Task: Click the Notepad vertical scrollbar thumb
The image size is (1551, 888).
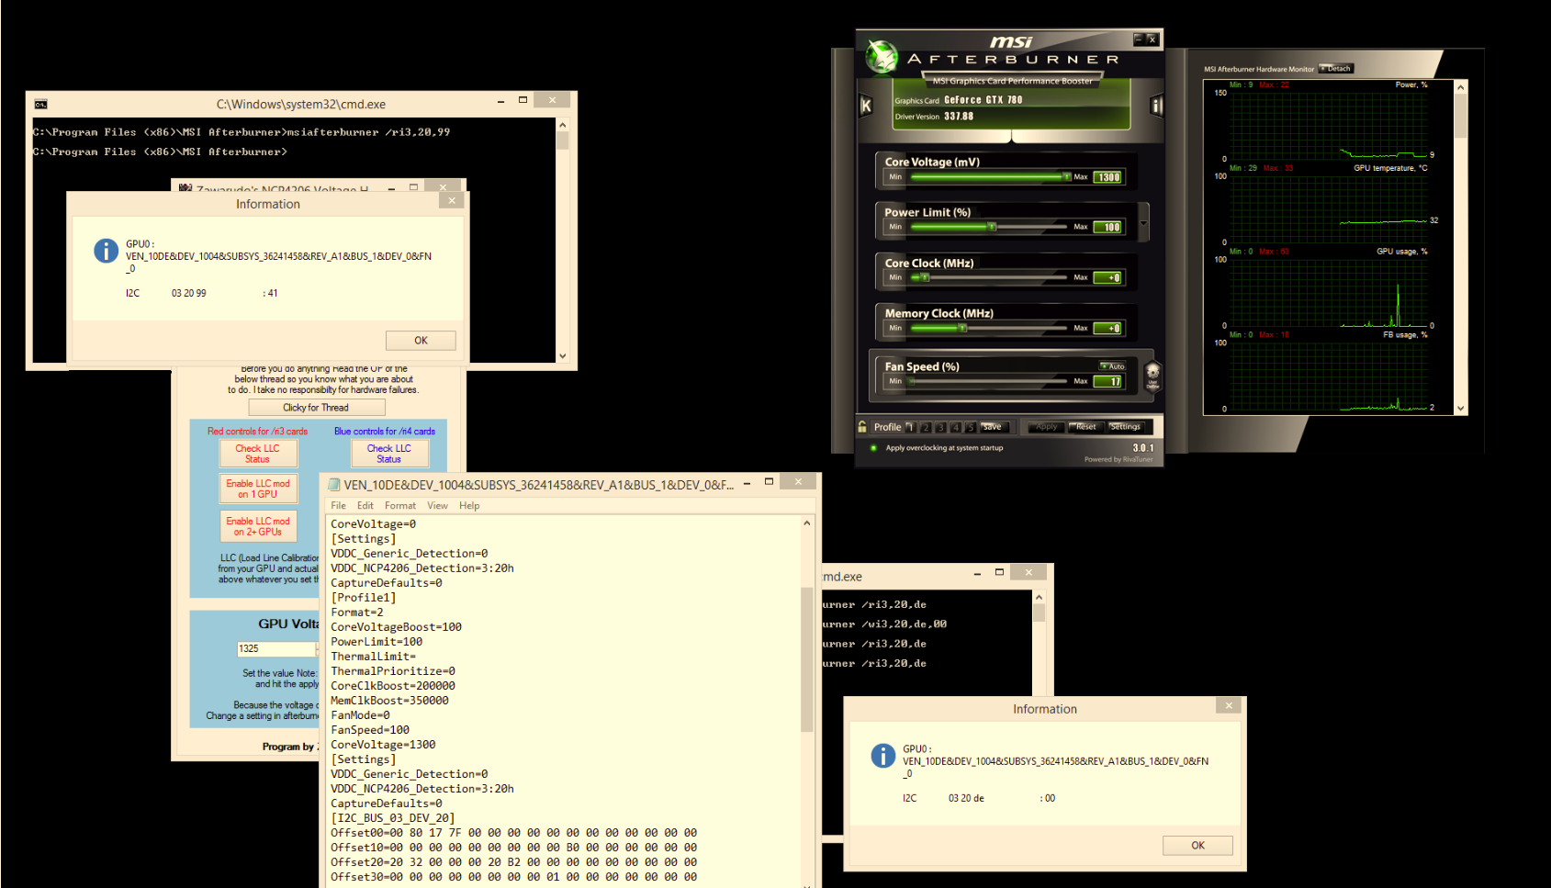Action: coord(807,659)
